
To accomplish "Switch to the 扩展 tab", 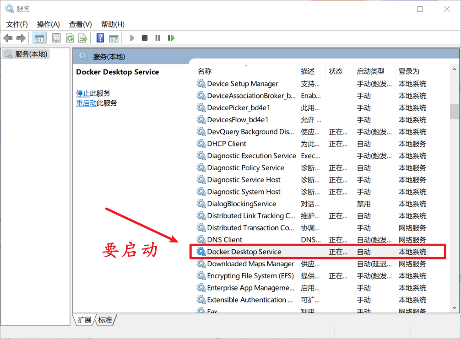I will [84, 320].
